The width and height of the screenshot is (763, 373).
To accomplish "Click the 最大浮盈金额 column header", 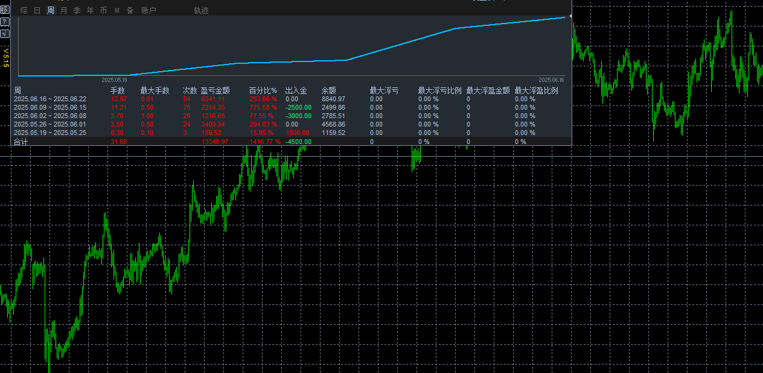I will [x=488, y=90].
